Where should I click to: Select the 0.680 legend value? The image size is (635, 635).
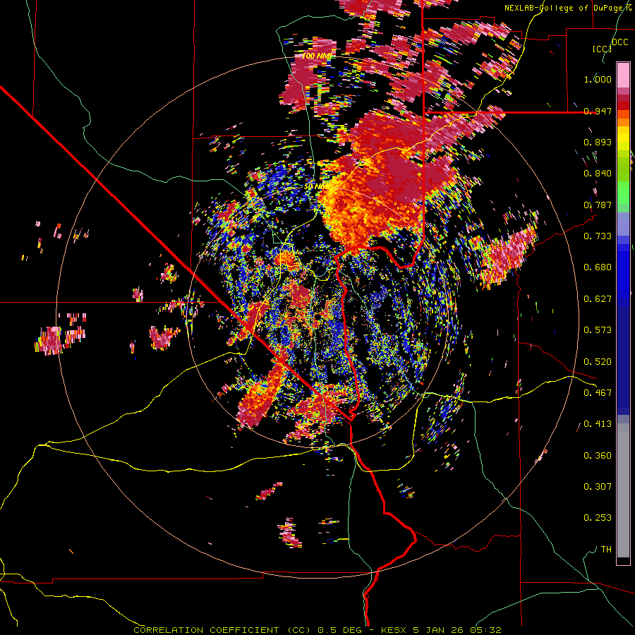[x=598, y=267]
